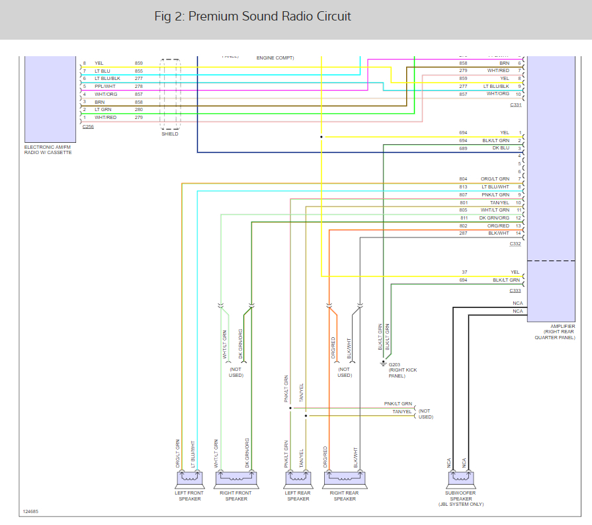Screen dimensions: 592x525
Task: Click circuit number 805 in C332
Action: pos(463,210)
